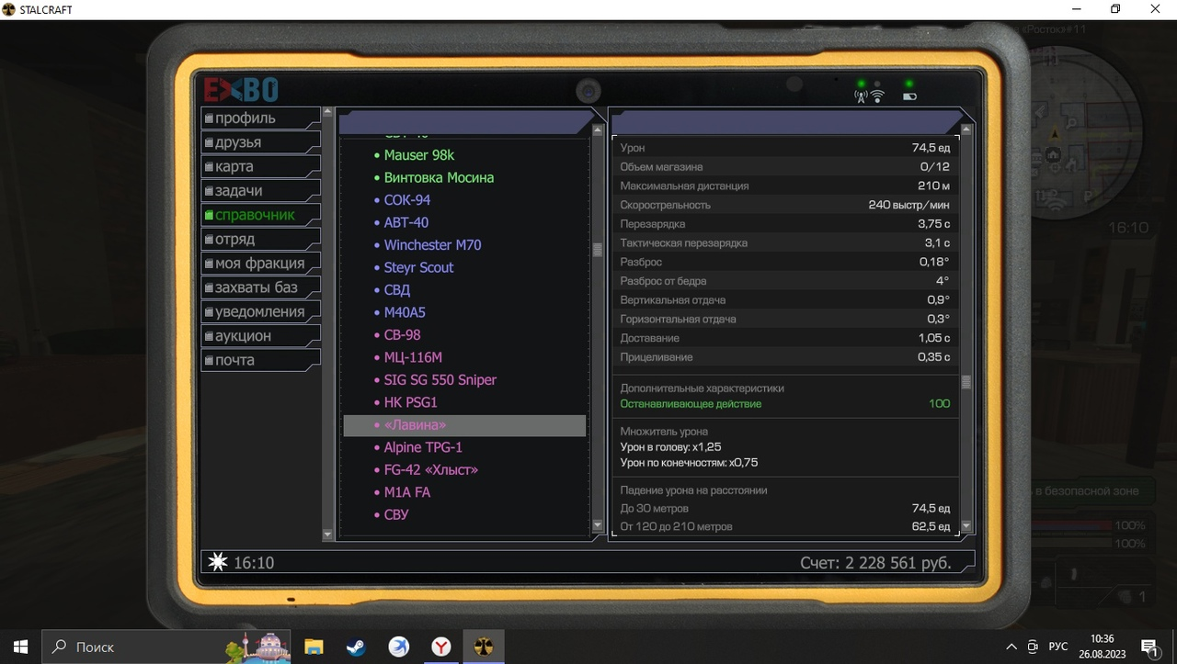Click the Поиск taskbar search box
The height and width of the screenshot is (664, 1177).
tap(166, 647)
